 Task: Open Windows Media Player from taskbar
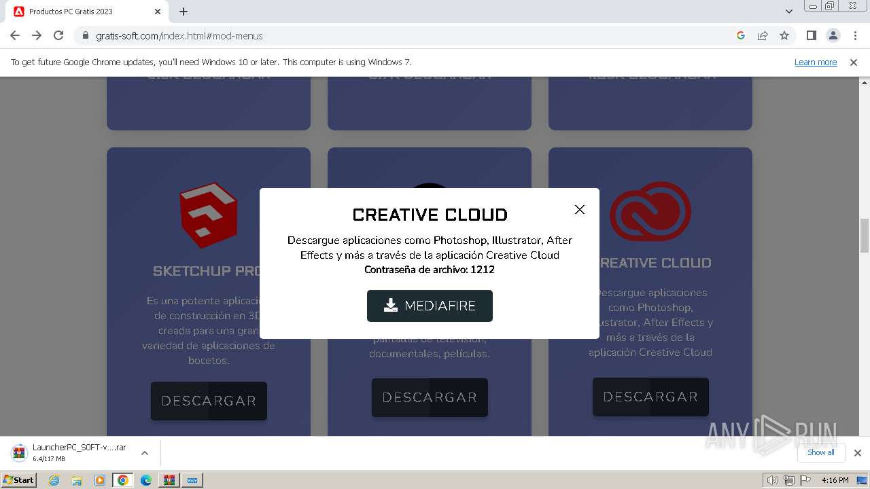tap(100, 480)
